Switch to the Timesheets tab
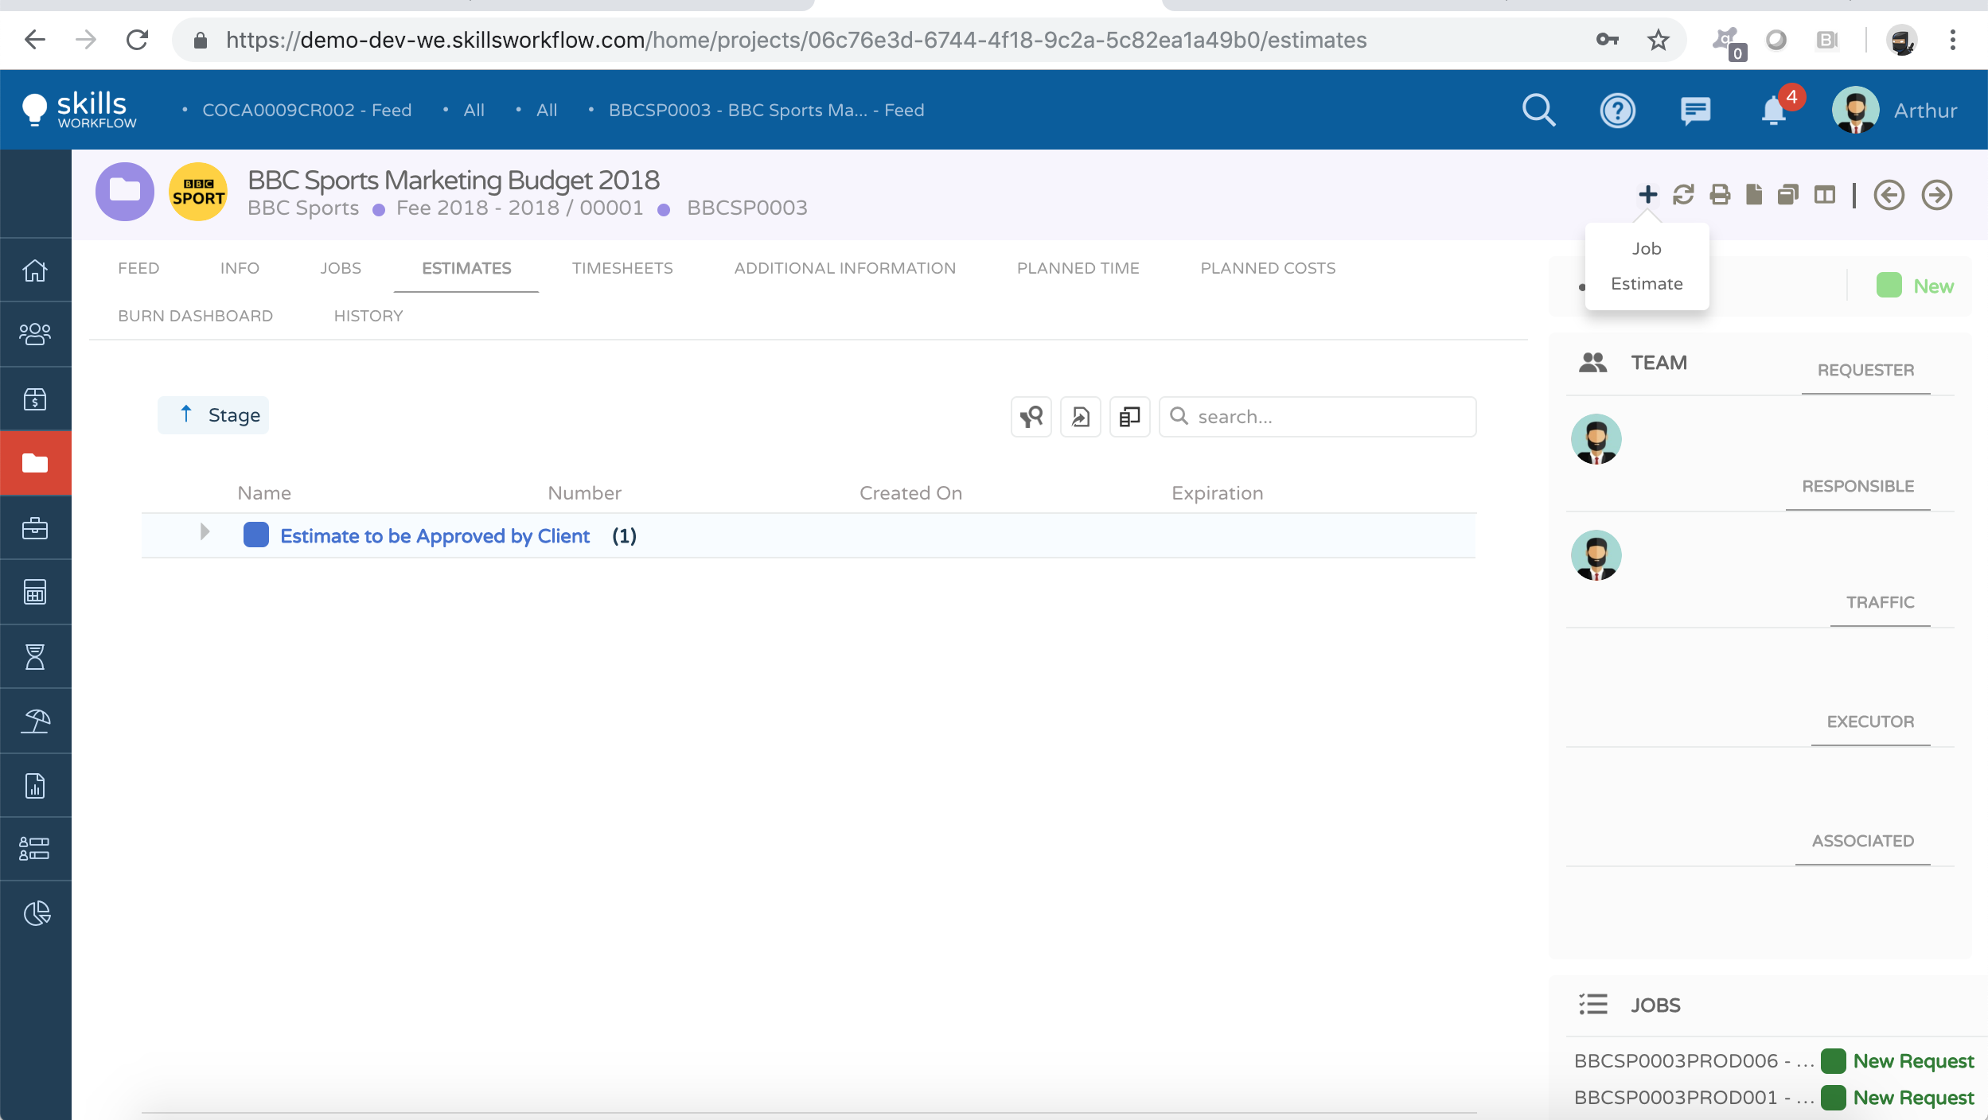The image size is (1988, 1120). (622, 268)
